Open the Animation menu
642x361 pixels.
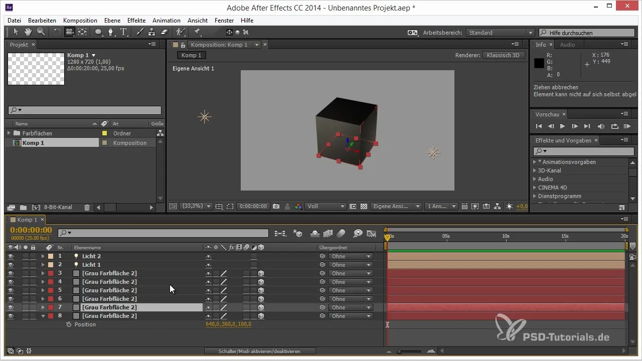167,21
